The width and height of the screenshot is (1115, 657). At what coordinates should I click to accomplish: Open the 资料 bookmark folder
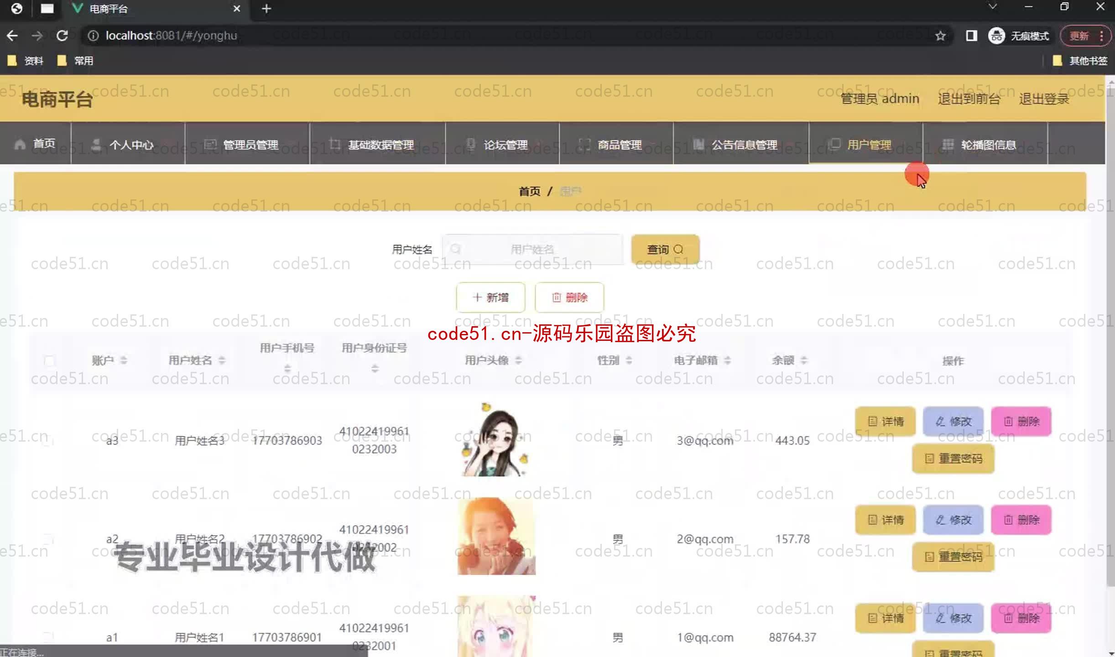tap(26, 61)
